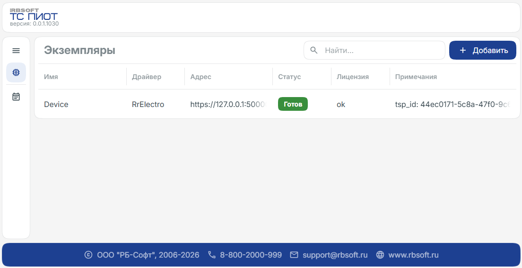Screen dimensions: 522x268
Task: Click the RBSOFT ТС ПИОТ logo
Action: tap(34, 14)
